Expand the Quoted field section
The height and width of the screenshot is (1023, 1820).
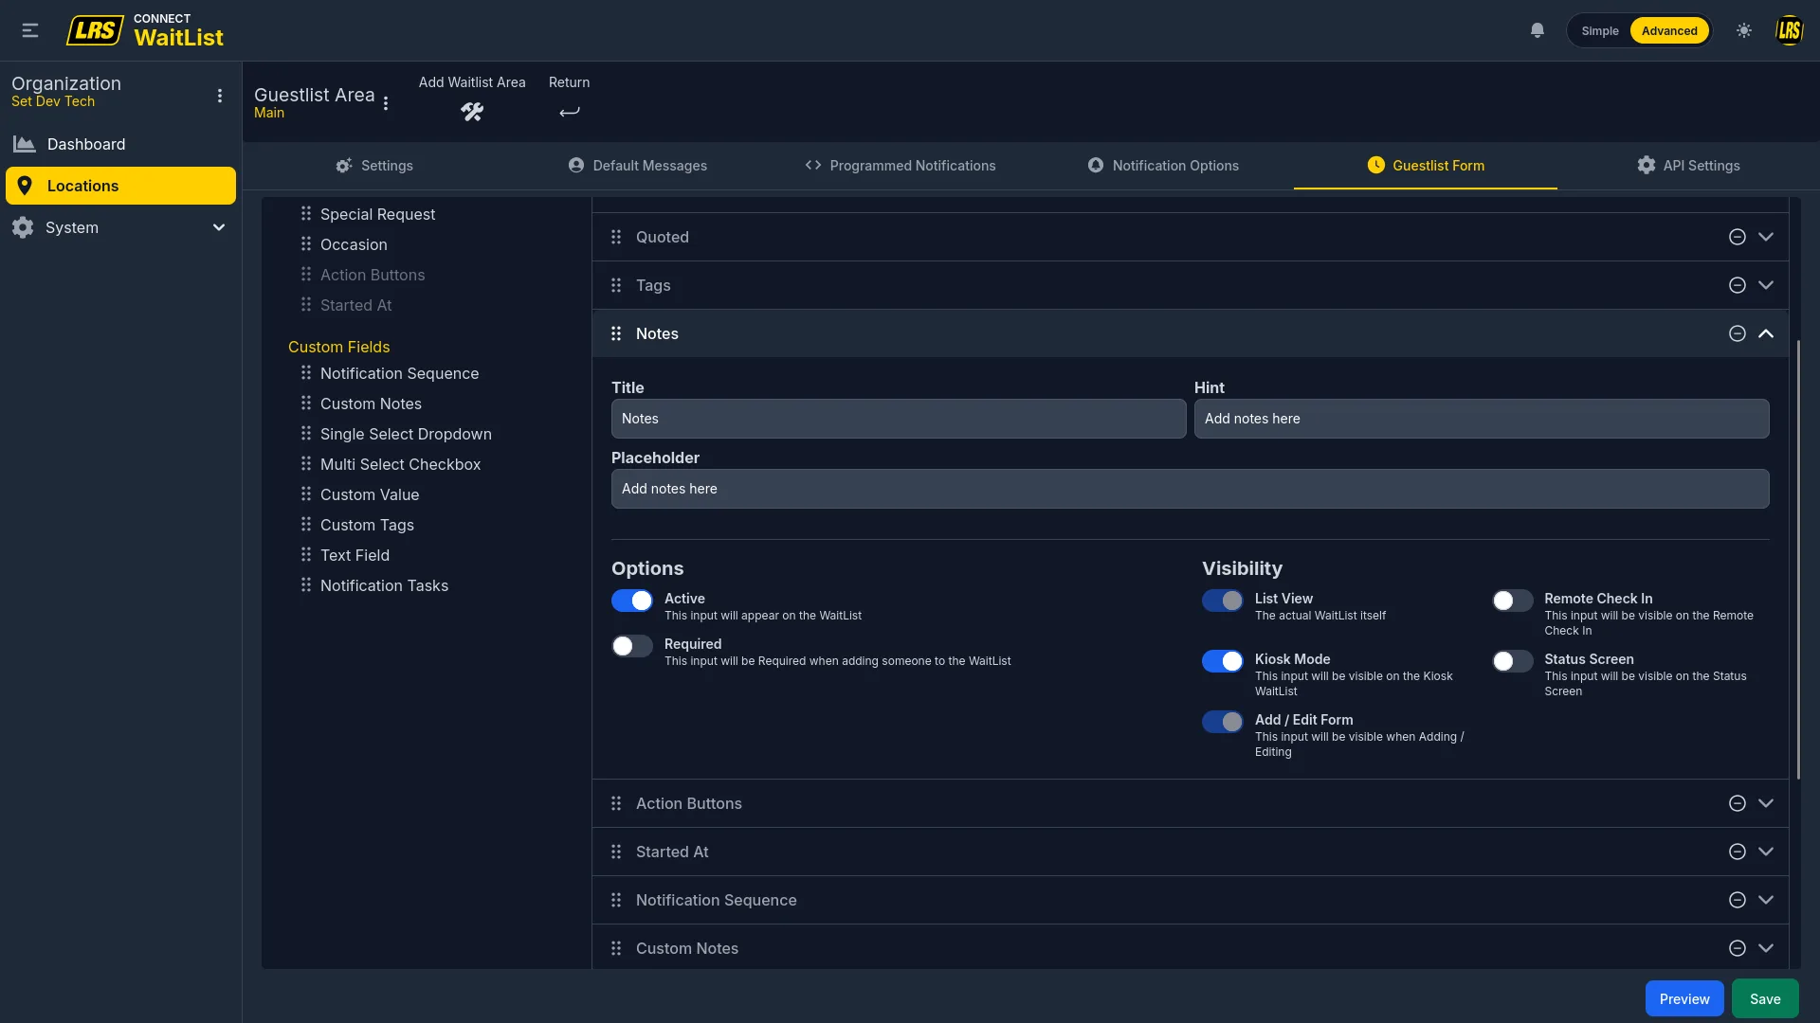[1766, 237]
